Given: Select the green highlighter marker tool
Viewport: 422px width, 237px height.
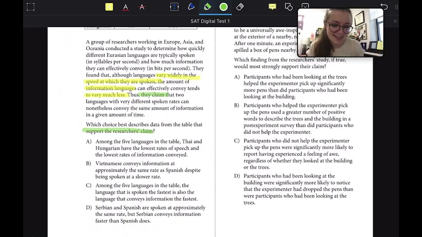Looking at the screenshot, I should 207,7.
